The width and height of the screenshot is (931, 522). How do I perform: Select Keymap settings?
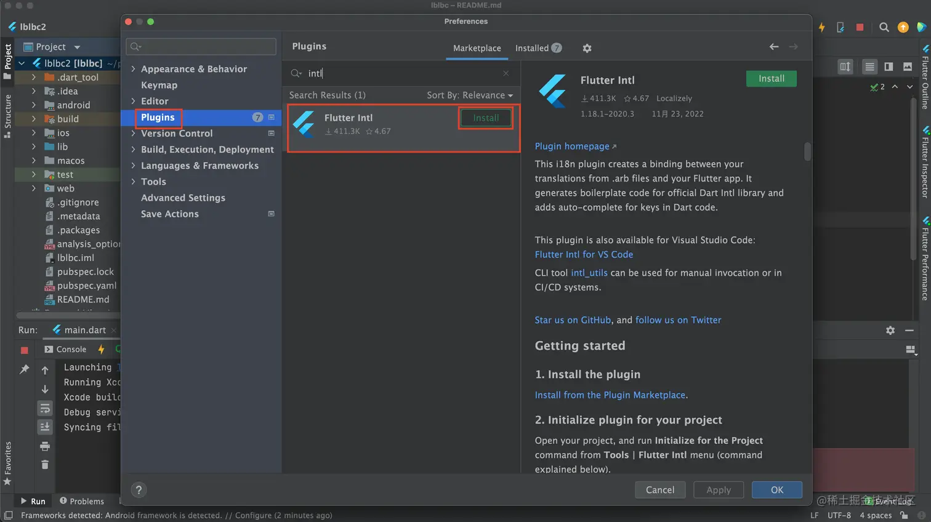pyautogui.click(x=159, y=86)
